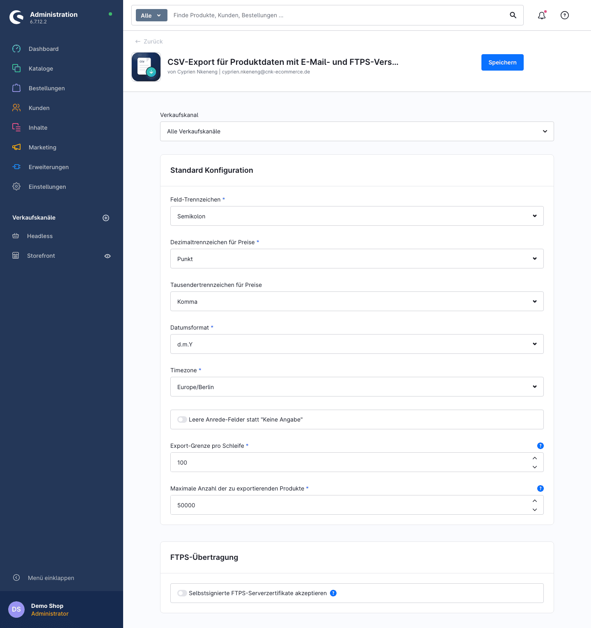Open the Dashboard icon in sidebar

click(16, 49)
